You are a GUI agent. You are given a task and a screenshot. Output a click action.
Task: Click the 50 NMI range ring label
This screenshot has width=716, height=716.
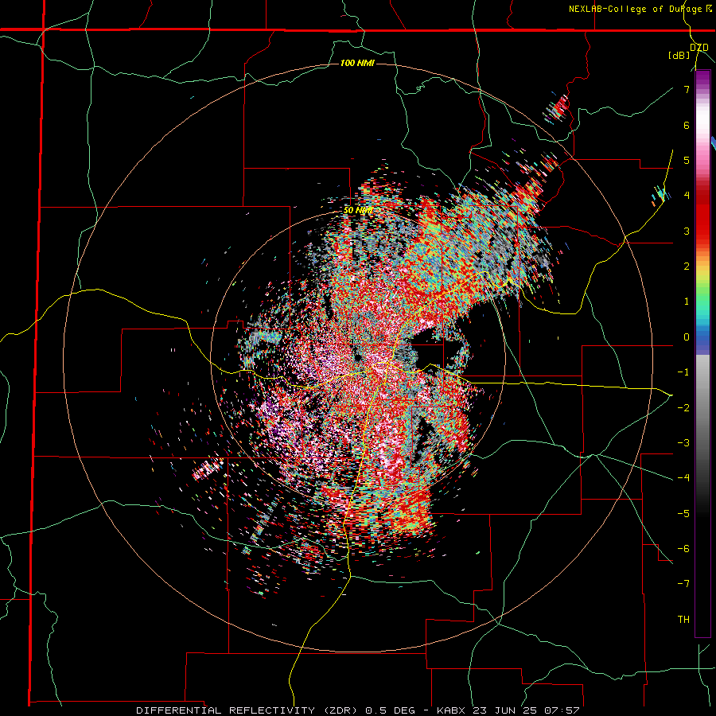point(358,210)
